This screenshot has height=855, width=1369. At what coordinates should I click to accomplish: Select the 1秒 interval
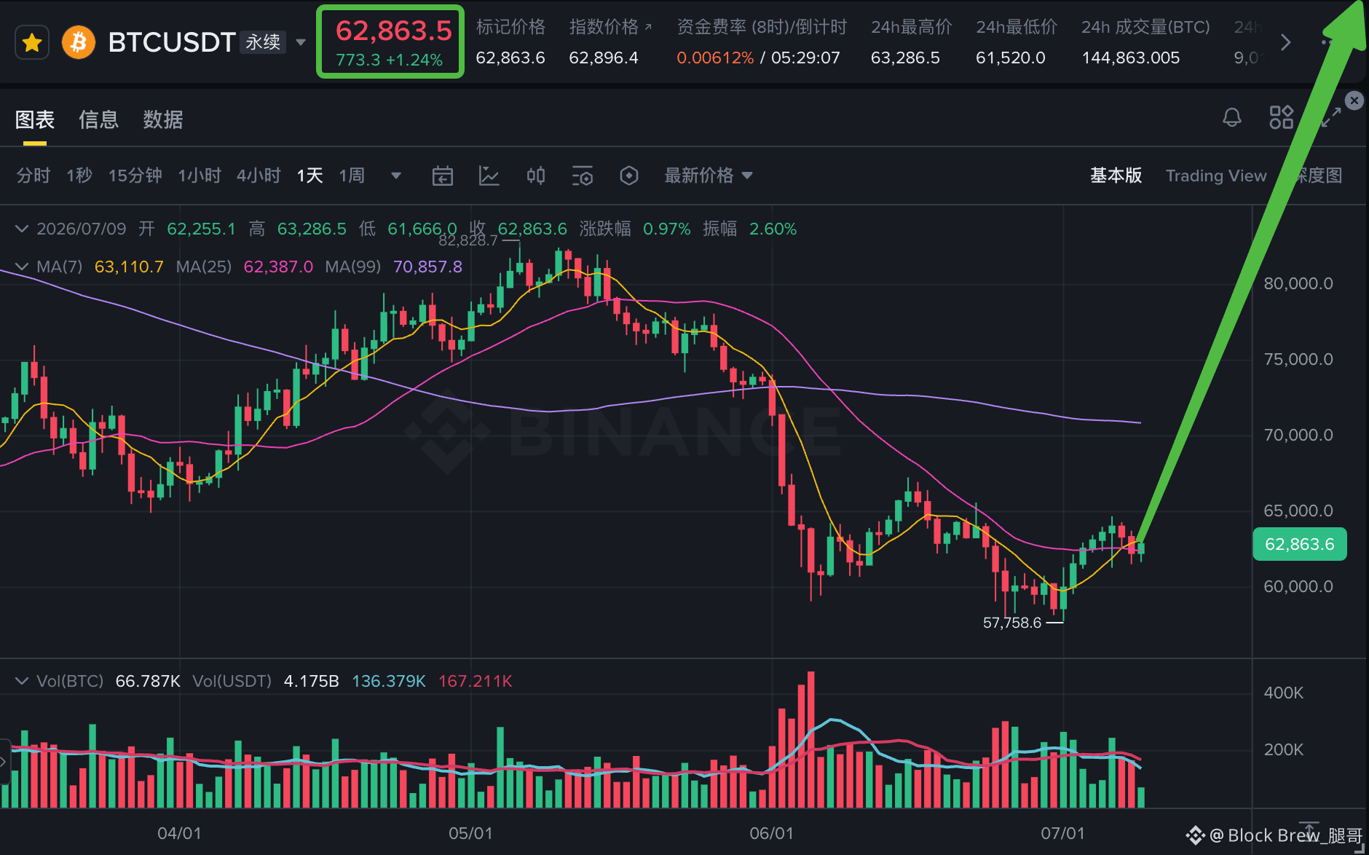pyautogui.click(x=79, y=176)
